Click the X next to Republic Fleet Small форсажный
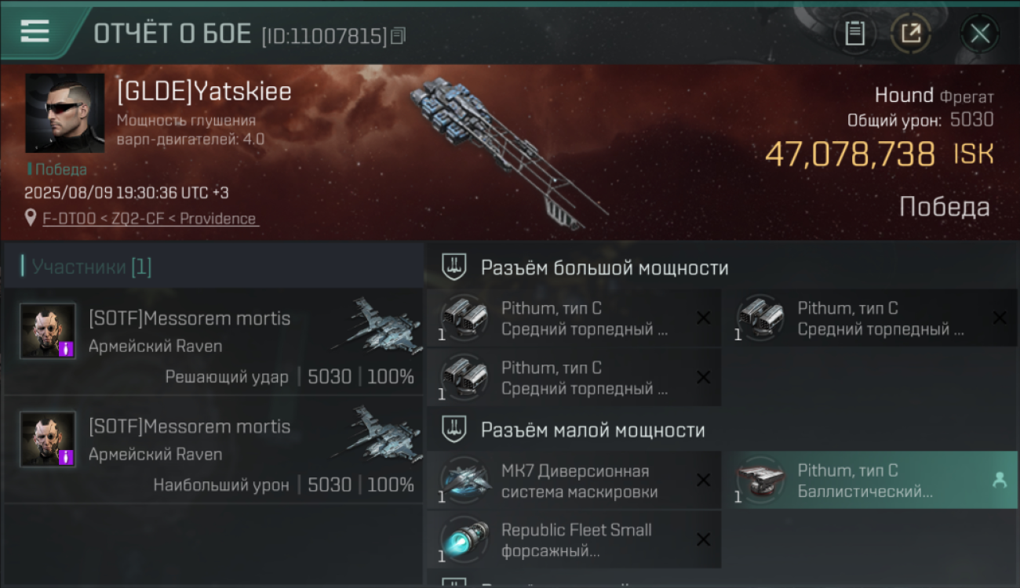This screenshot has height=588, width=1020. (704, 539)
